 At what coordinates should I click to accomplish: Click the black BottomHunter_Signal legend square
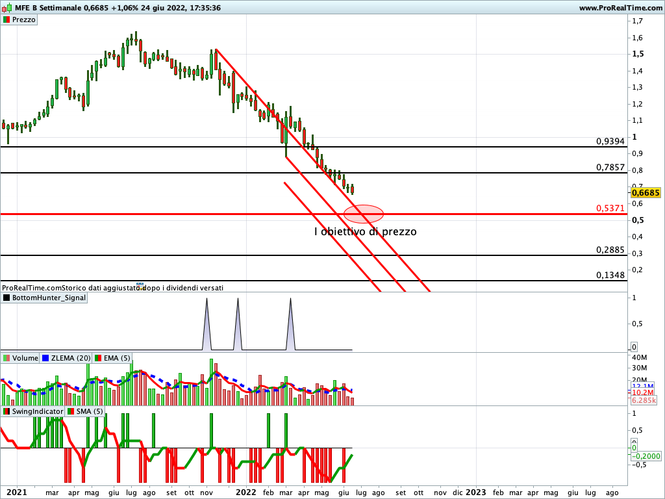click(6, 298)
